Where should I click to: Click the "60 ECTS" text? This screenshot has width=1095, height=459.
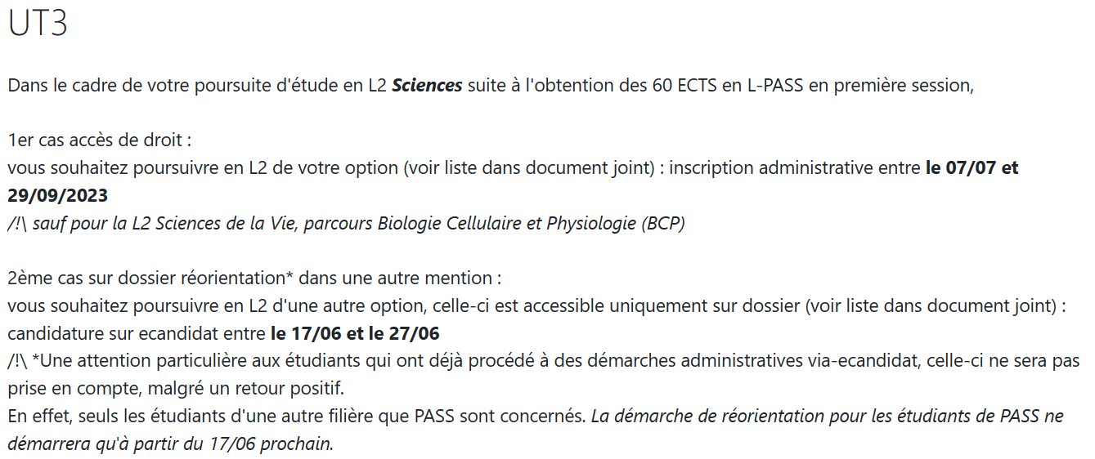click(685, 86)
